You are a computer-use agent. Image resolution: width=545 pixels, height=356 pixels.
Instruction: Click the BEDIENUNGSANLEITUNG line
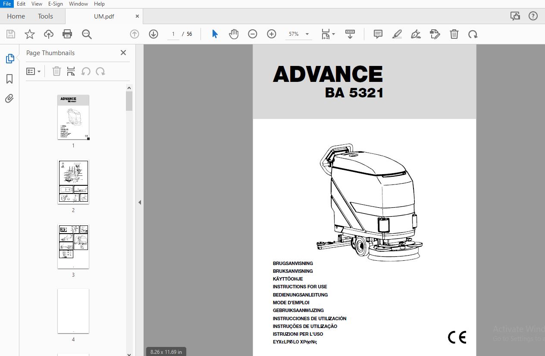[300, 295]
